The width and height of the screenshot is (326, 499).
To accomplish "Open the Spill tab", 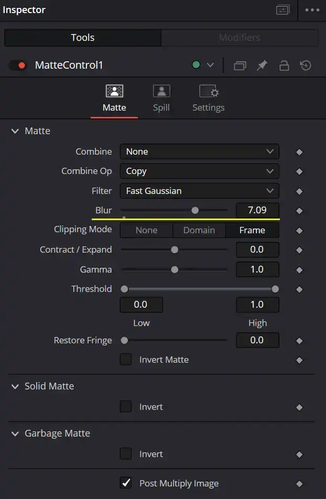I will coord(161,99).
